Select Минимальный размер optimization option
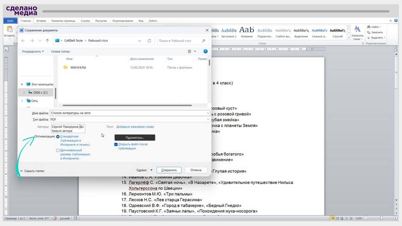The height and width of the screenshot is (226, 402). [x=58, y=150]
